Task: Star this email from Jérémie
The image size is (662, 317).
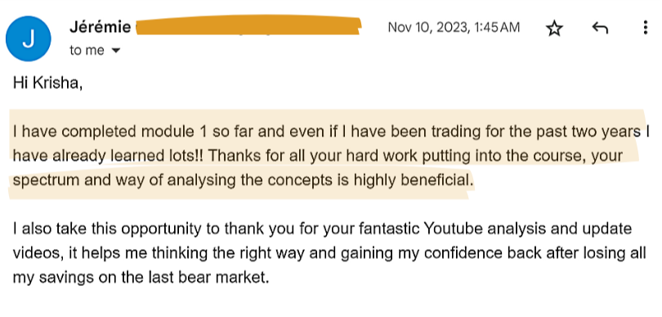Action: pos(554,29)
